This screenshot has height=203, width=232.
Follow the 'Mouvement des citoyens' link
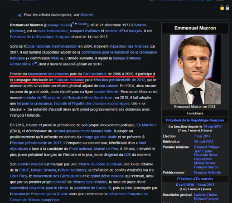(x=48, y=74)
